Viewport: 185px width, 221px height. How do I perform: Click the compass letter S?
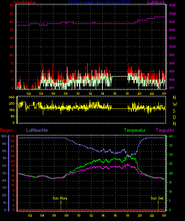174,111
